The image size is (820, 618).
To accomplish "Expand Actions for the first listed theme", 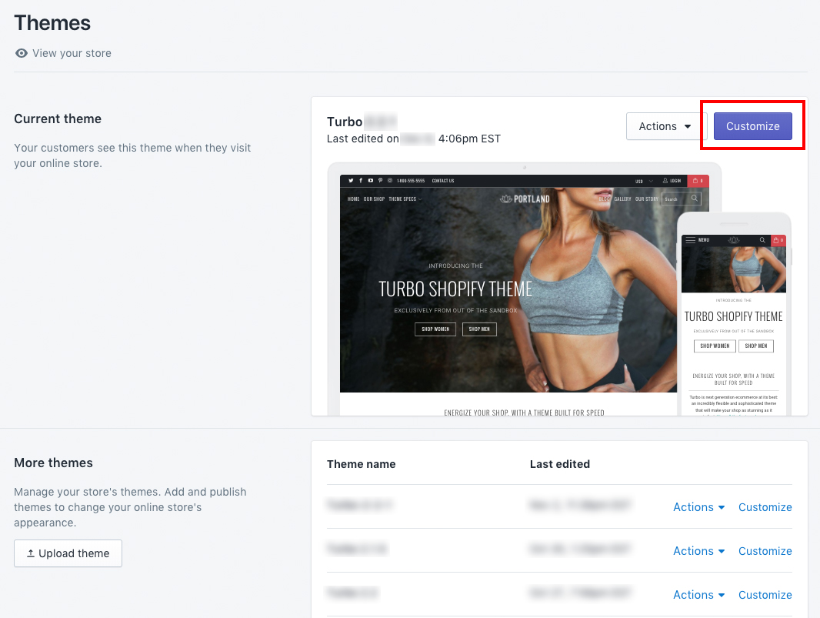I will coord(698,507).
